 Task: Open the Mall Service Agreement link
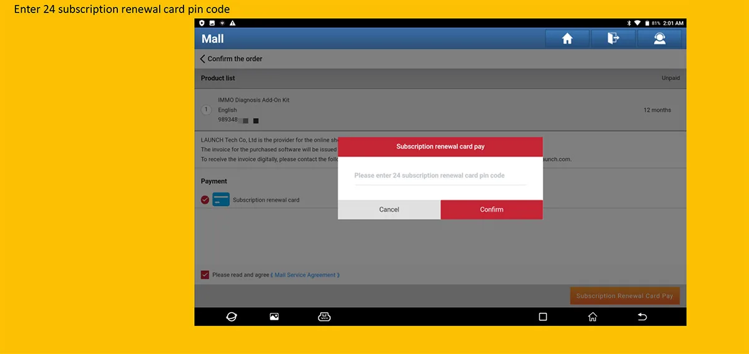pyautogui.click(x=305, y=275)
